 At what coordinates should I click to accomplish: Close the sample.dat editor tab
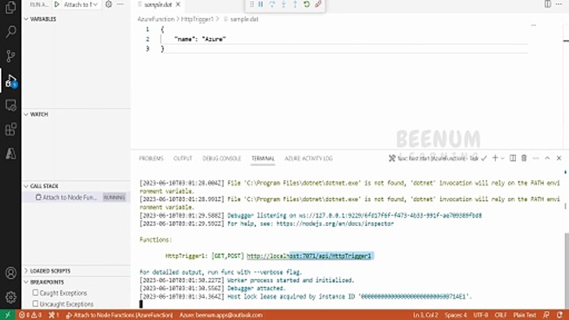(x=178, y=5)
